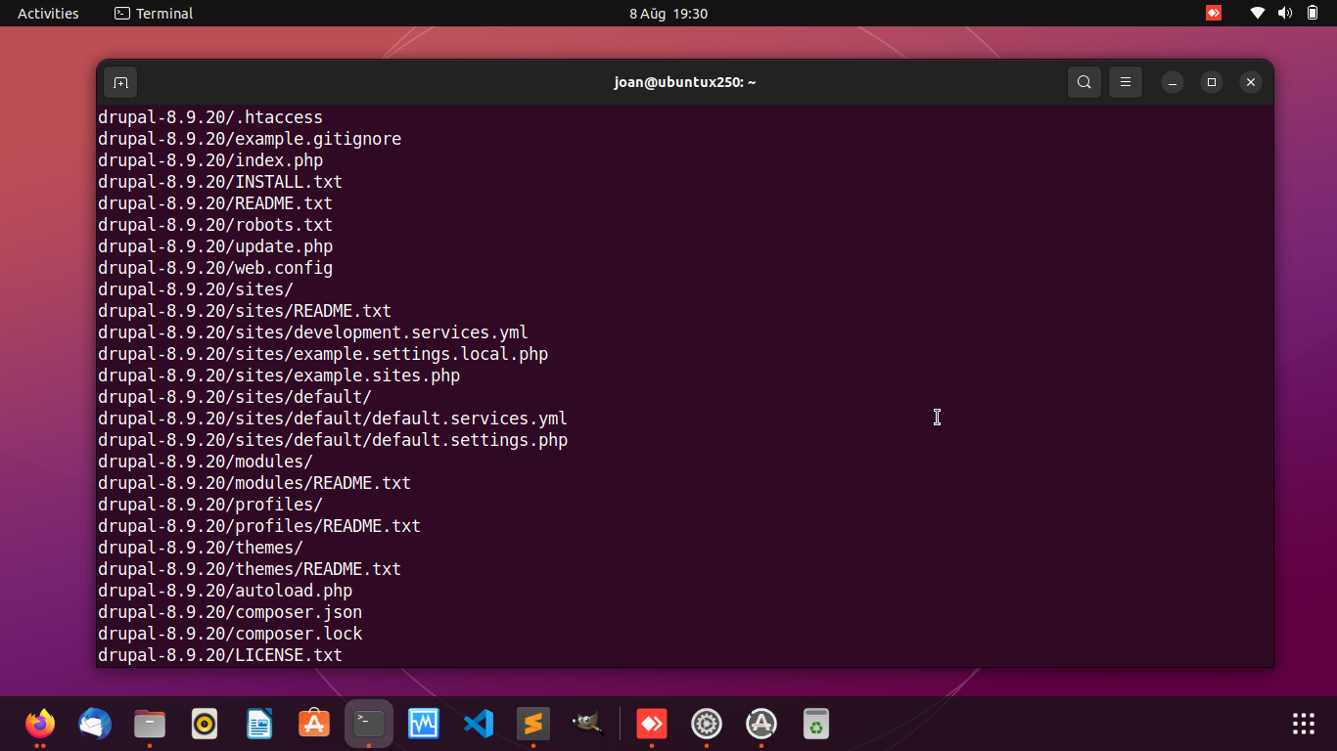Image resolution: width=1337 pixels, height=751 pixels.
Task: Click the battery status icon
Action: tap(1313, 14)
